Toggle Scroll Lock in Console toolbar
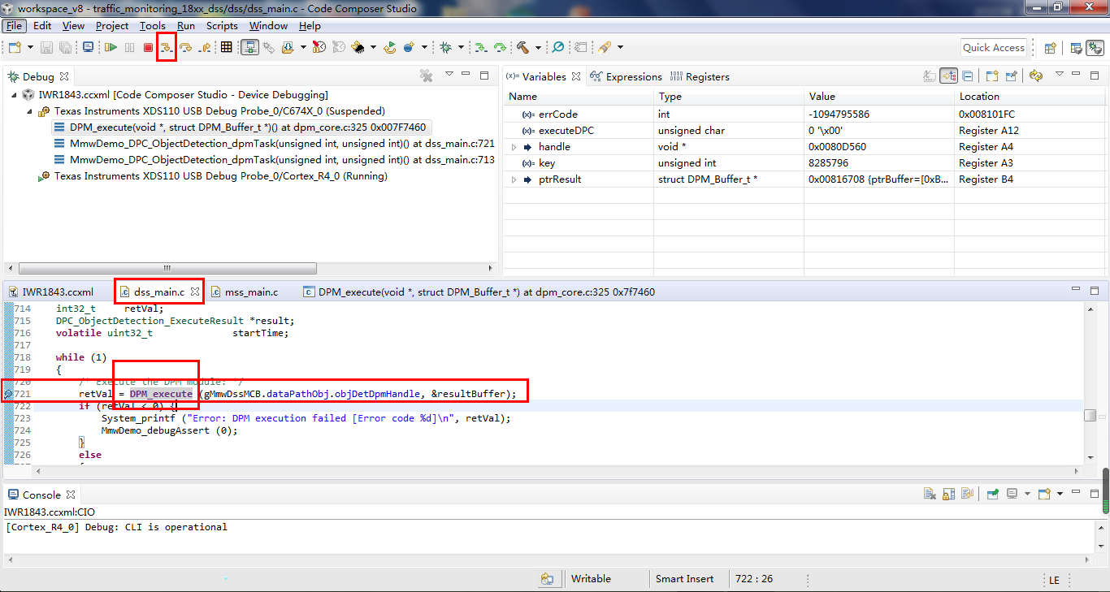The image size is (1110, 592). [948, 494]
